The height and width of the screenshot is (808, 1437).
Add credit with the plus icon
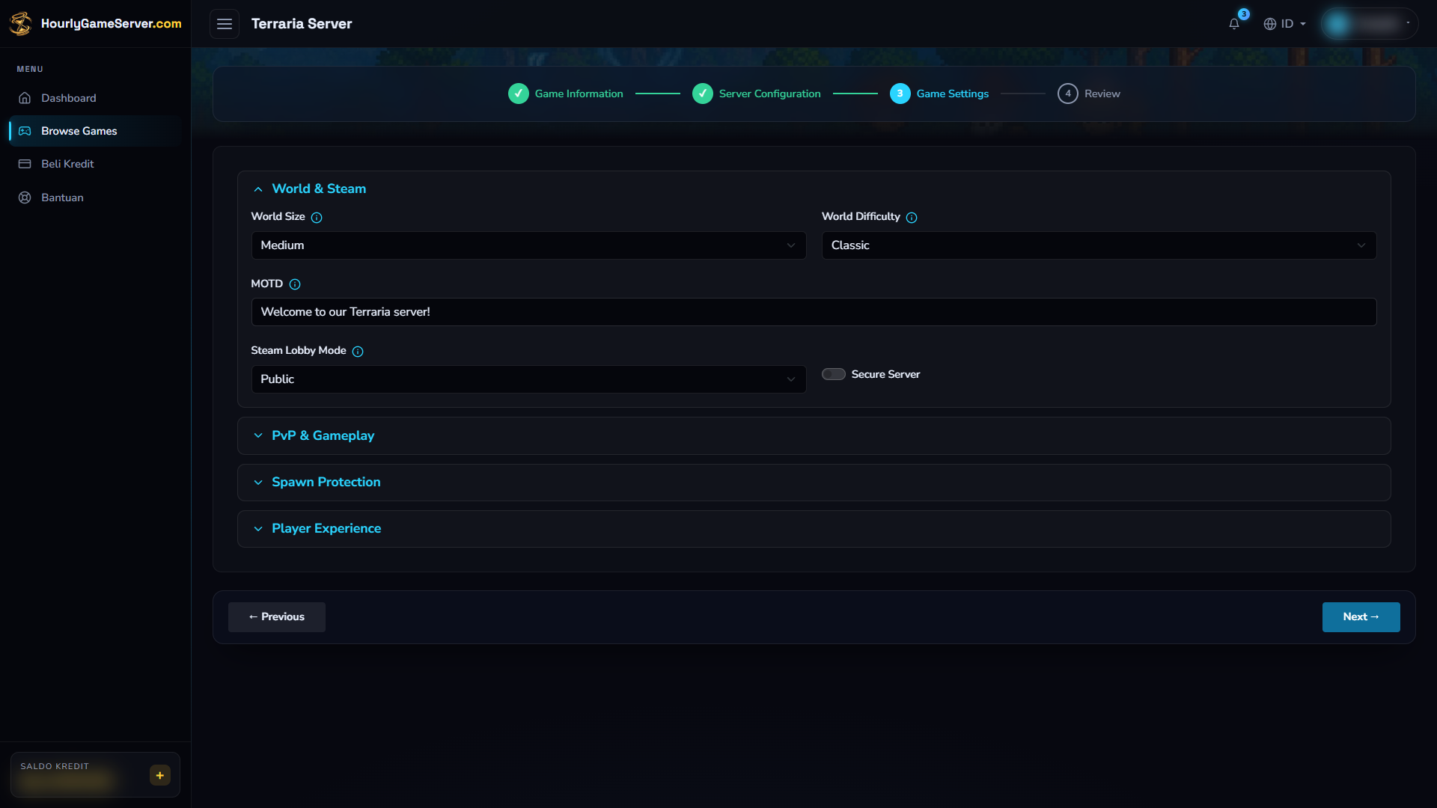[x=160, y=775]
